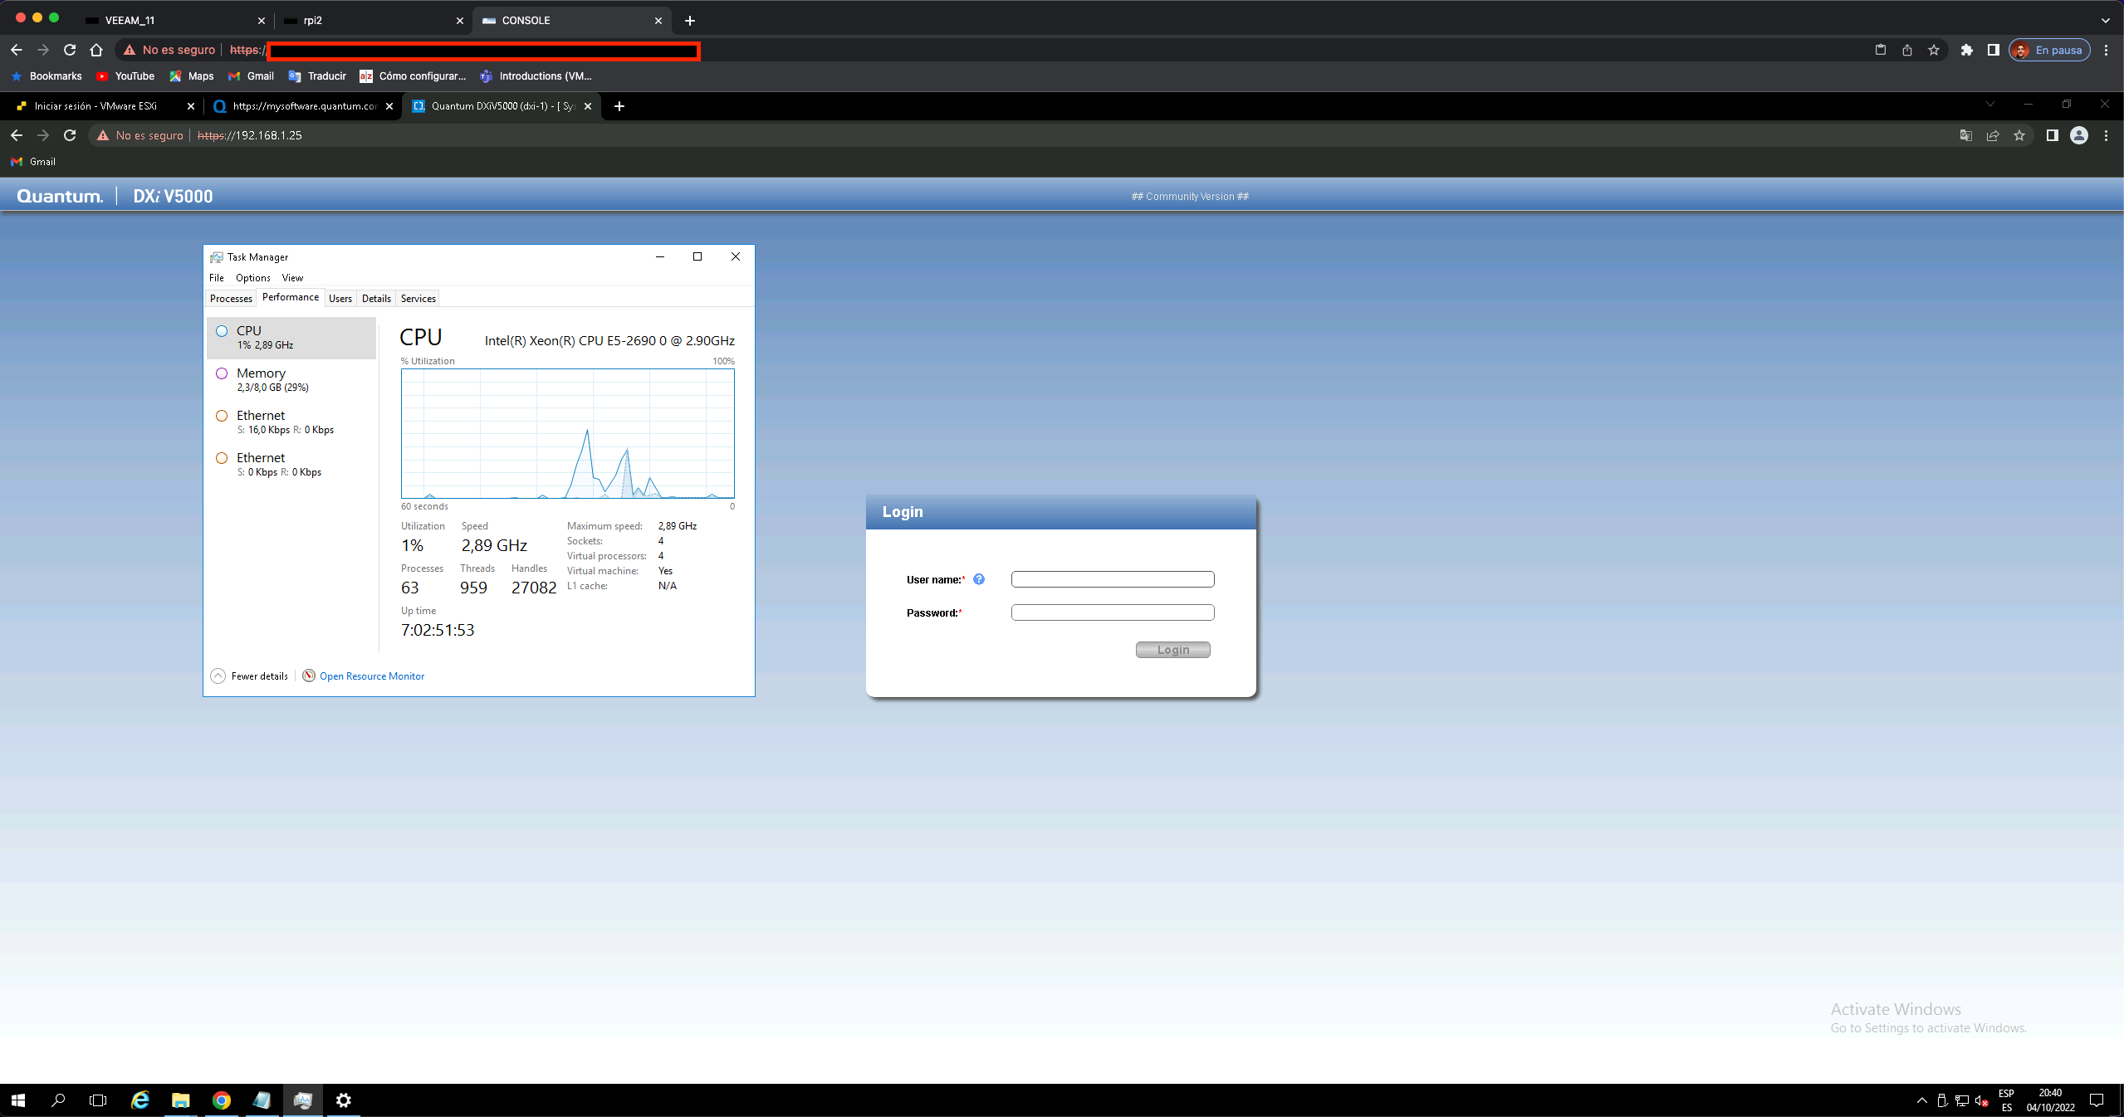Click safely remove hardware USB icon

[1942, 1100]
